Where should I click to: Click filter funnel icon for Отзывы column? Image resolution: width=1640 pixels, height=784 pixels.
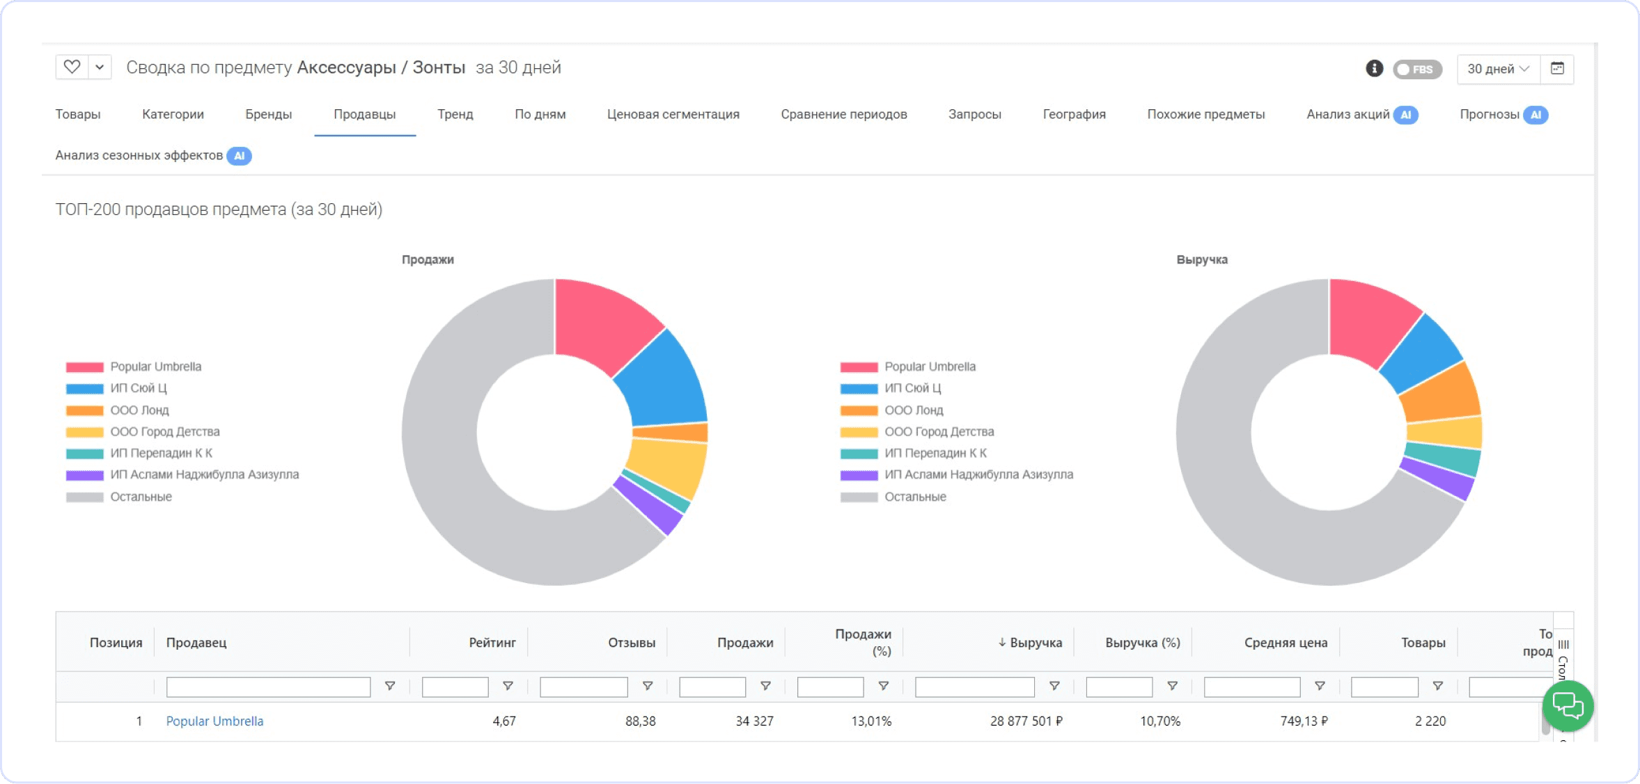[x=647, y=686]
